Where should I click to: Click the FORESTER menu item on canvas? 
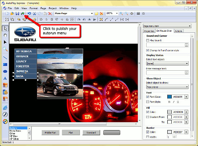click(x=26, y=66)
